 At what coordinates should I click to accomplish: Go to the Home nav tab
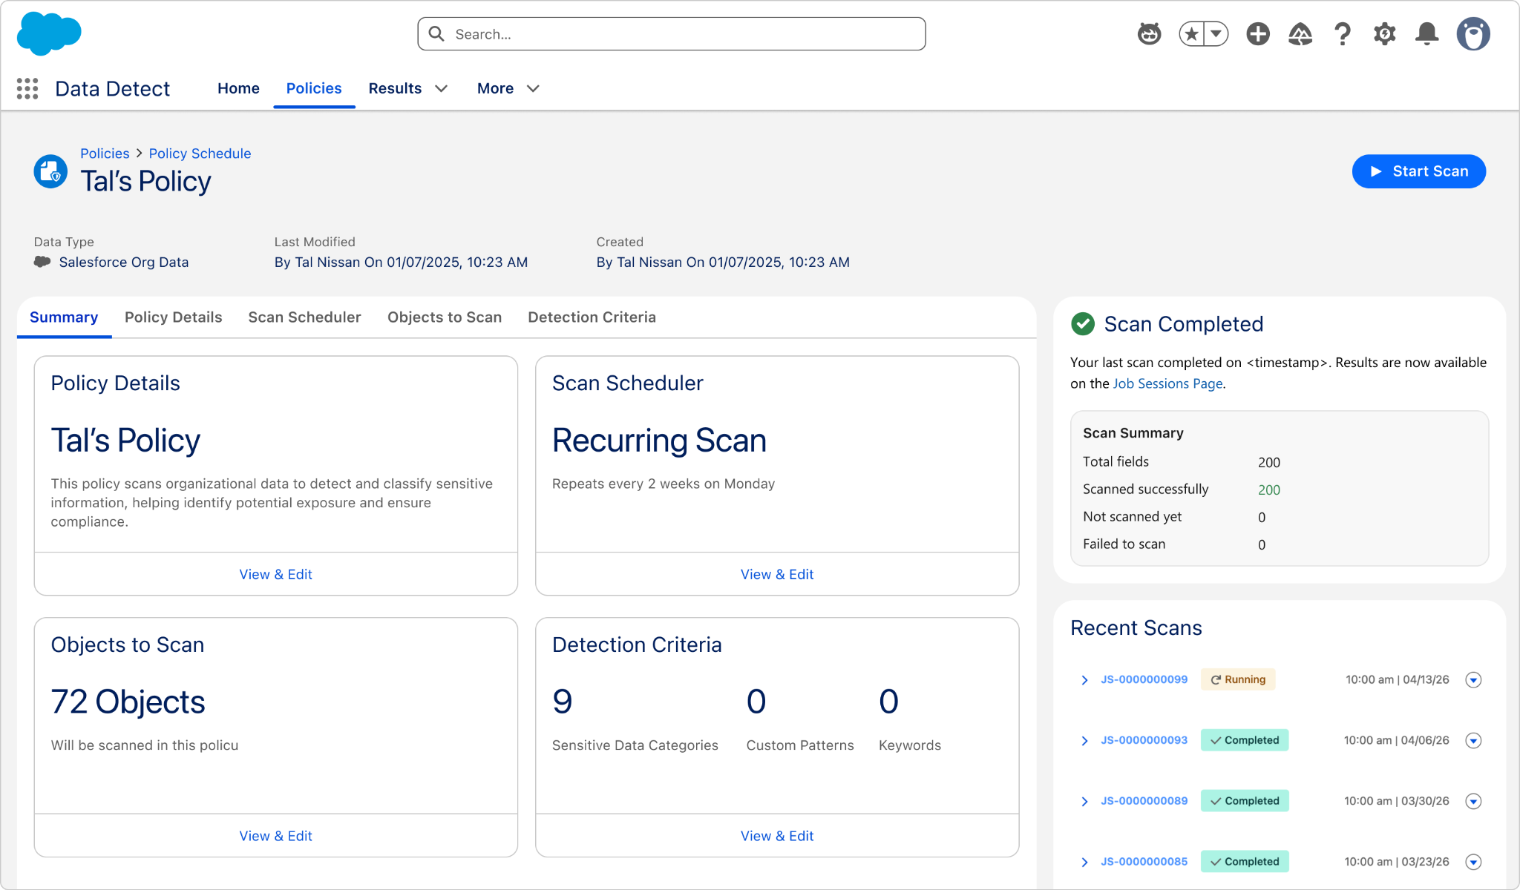[x=238, y=88]
